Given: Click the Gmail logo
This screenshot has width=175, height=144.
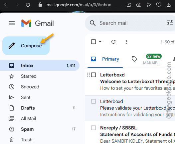Looking at the screenshot, I should pyautogui.click(x=37, y=23).
